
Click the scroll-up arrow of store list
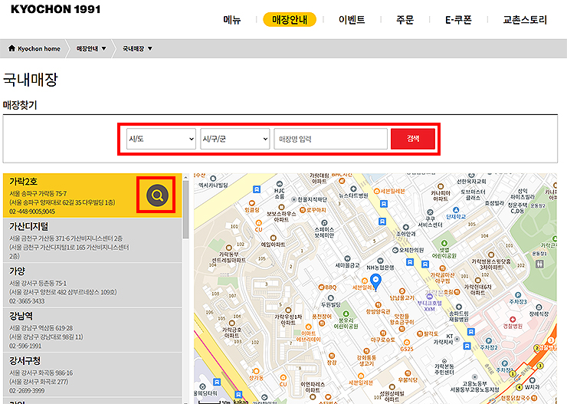(186, 177)
